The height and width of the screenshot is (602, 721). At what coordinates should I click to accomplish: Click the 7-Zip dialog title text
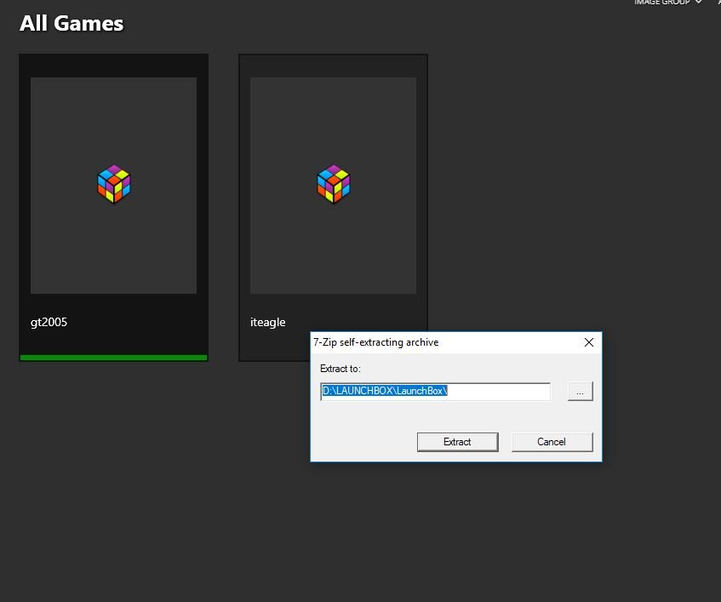pyautogui.click(x=375, y=342)
